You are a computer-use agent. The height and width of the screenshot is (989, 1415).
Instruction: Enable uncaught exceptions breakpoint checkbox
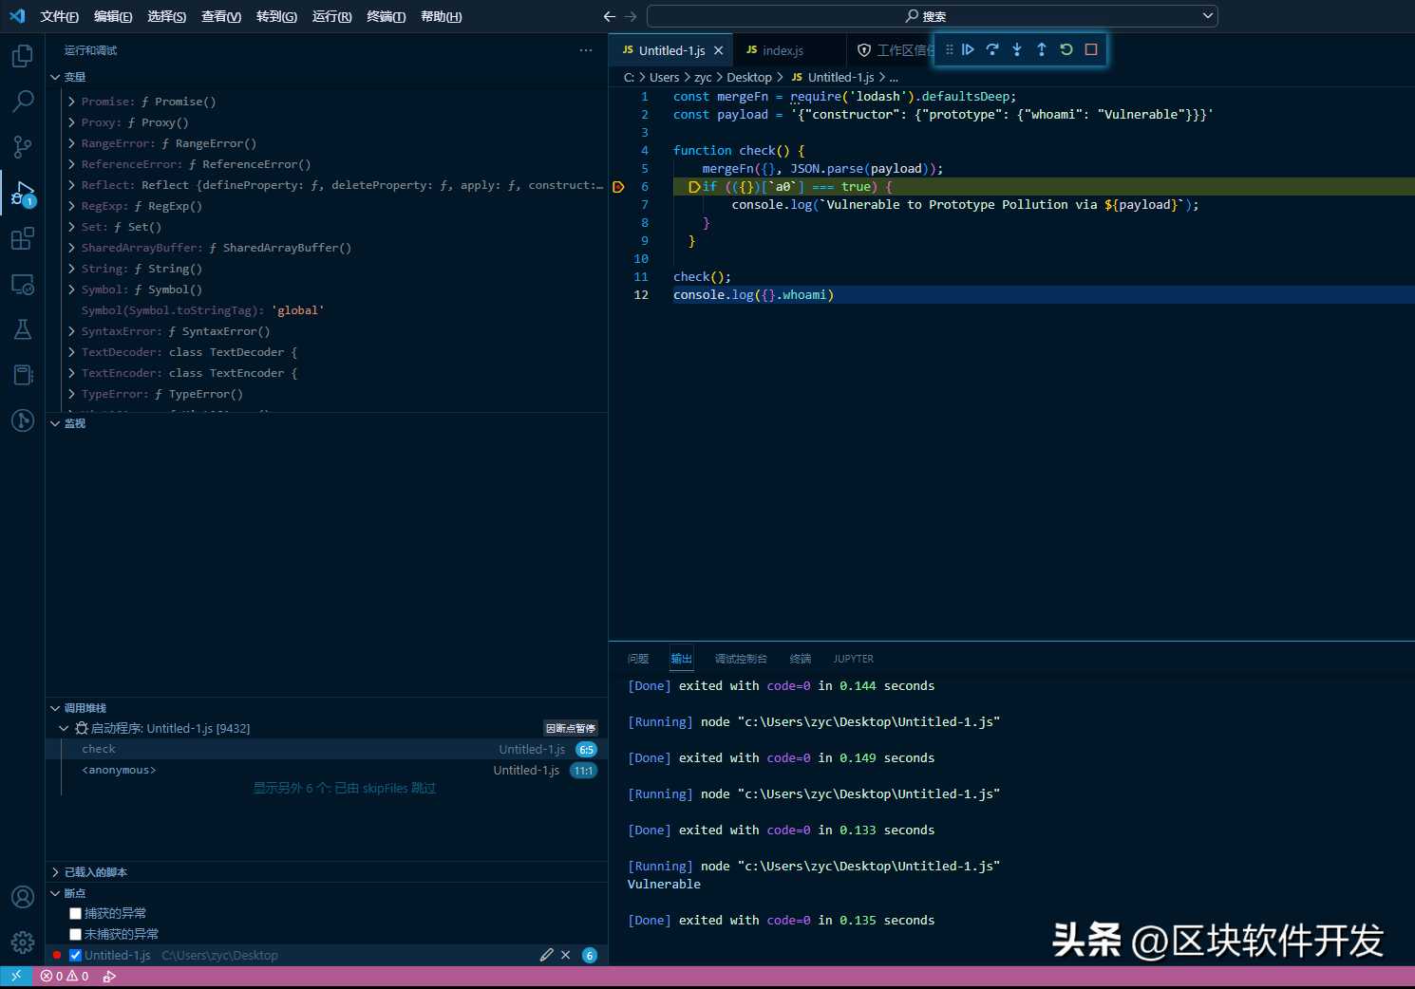pyautogui.click(x=75, y=934)
